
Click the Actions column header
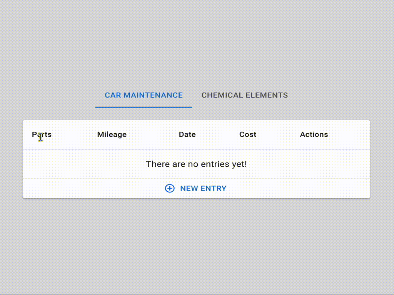(x=314, y=134)
